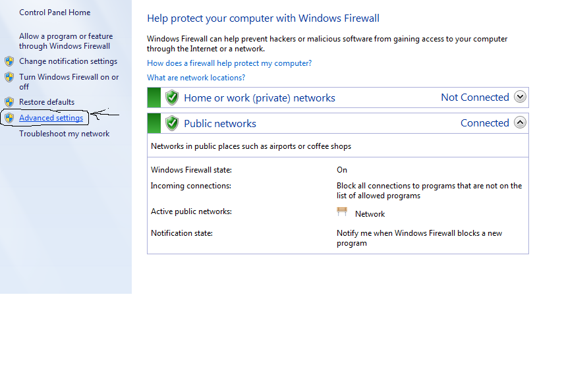Click green shield icon for Home or work networks
The image size is (562, 388).
click(172, 97)
